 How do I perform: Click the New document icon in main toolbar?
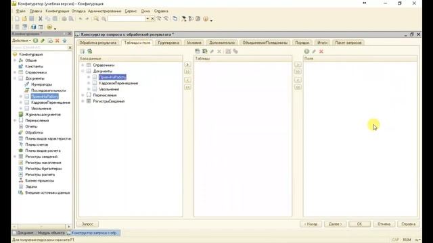[x=17, y=19]
